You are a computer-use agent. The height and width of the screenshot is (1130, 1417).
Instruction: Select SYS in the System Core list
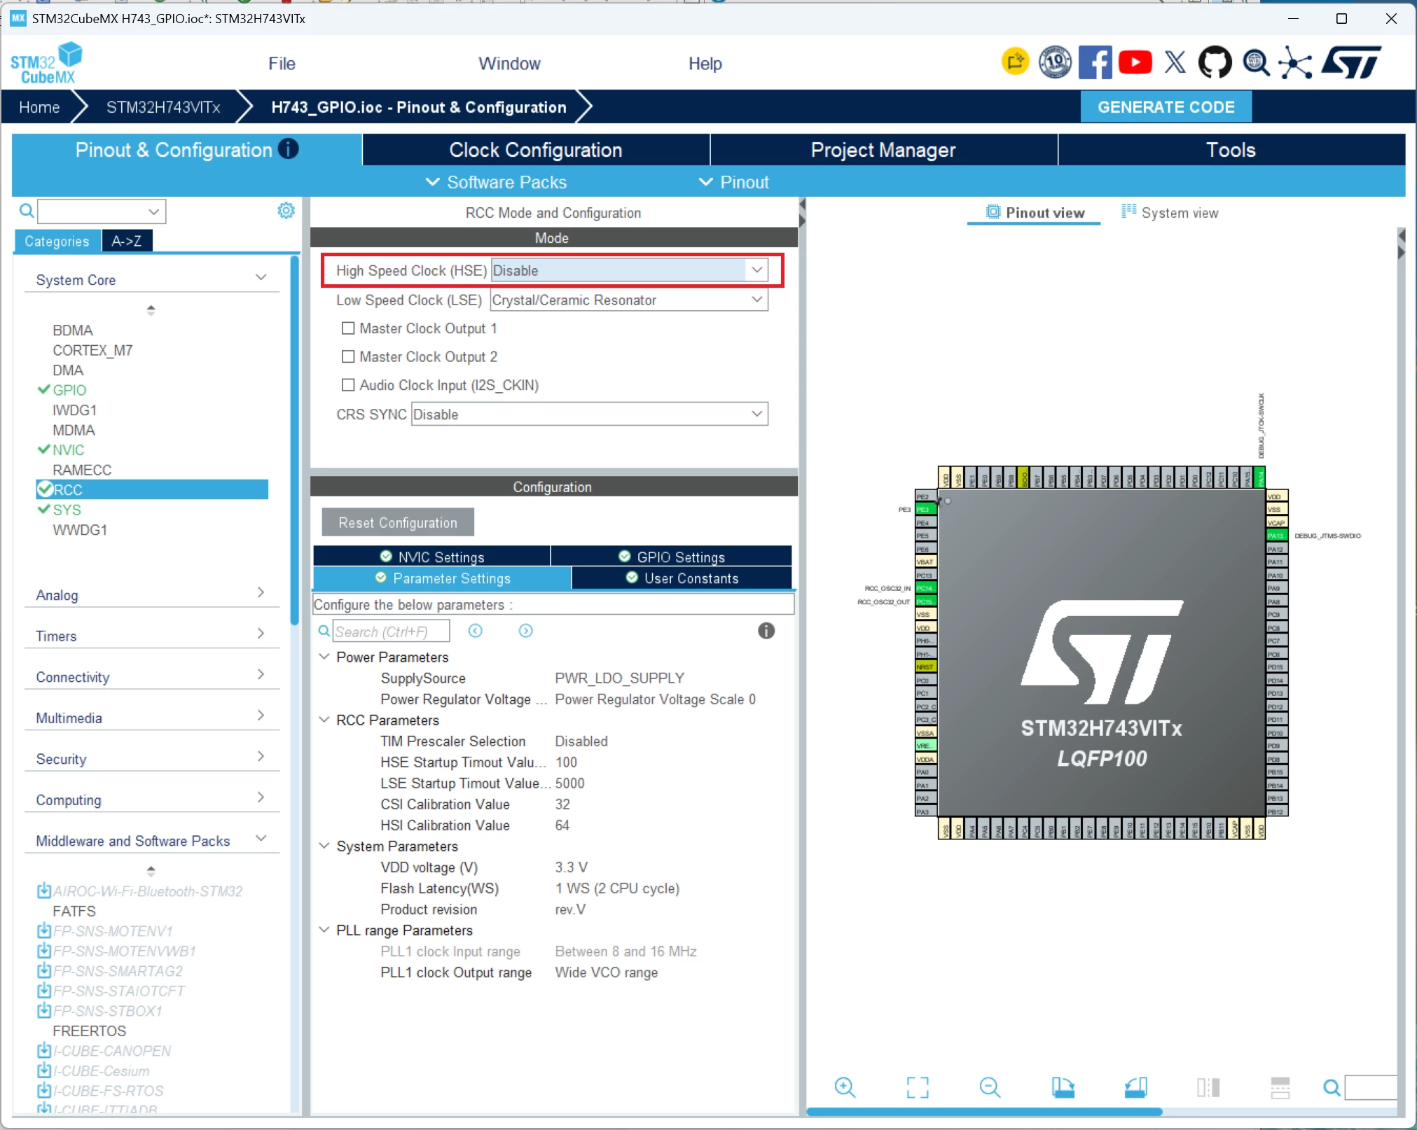[x=67, y=510]
